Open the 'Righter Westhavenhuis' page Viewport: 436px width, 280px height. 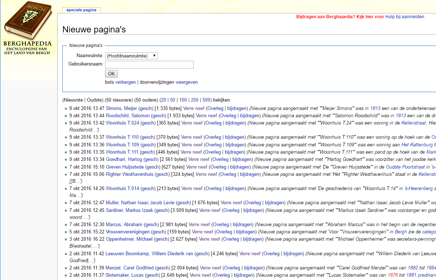(x=129, y=174)
